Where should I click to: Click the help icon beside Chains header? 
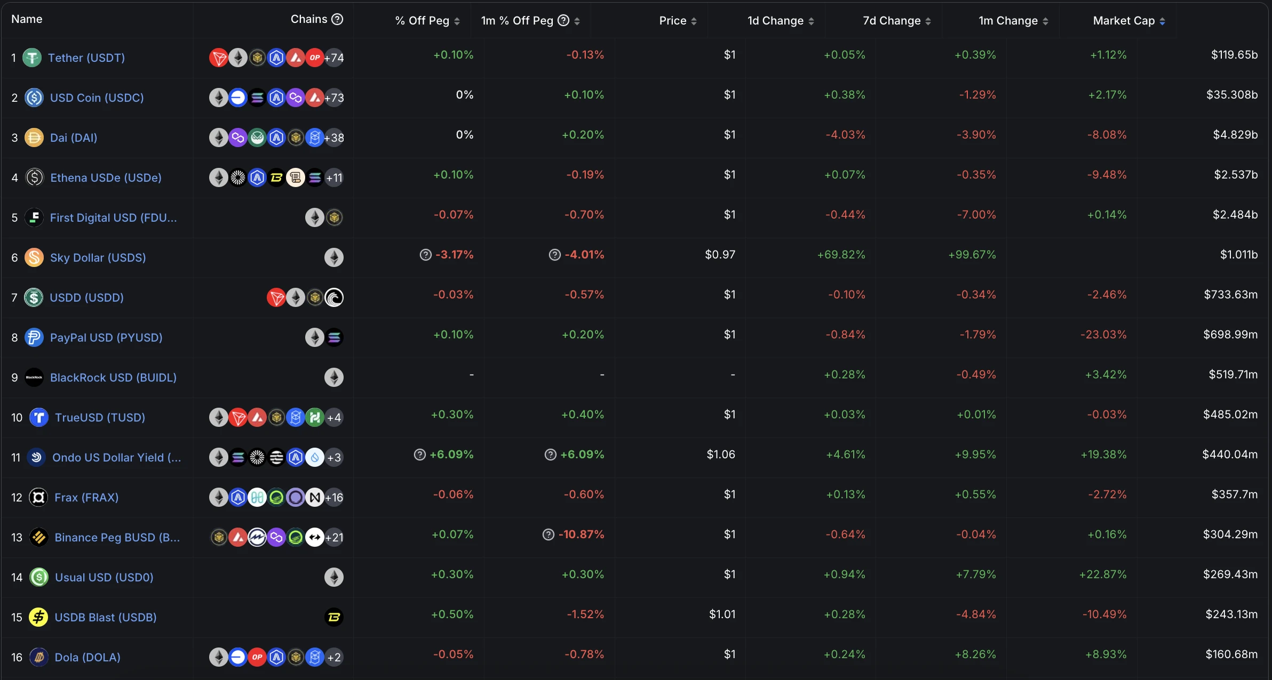pos(337,19)
